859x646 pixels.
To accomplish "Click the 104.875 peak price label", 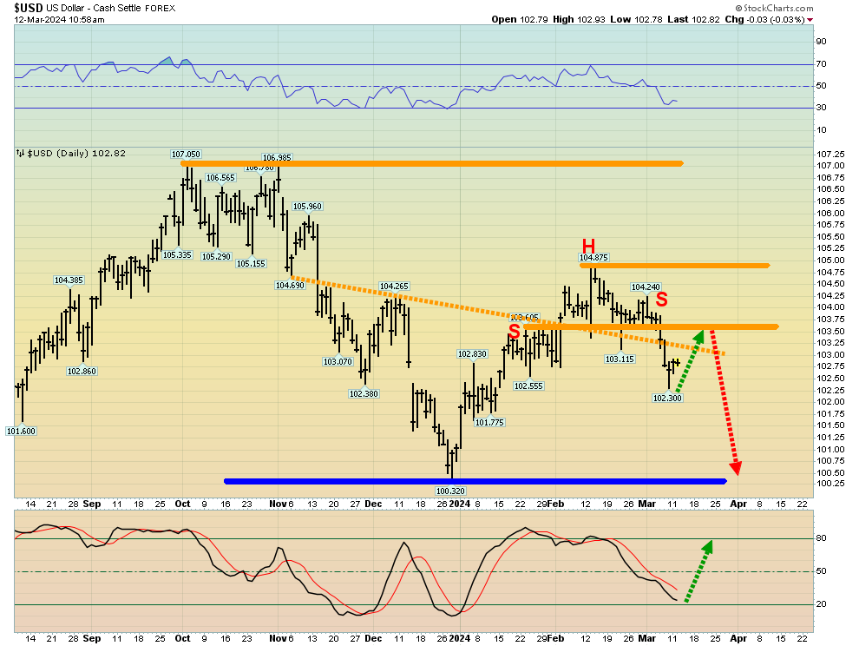I will coord(593,257).
